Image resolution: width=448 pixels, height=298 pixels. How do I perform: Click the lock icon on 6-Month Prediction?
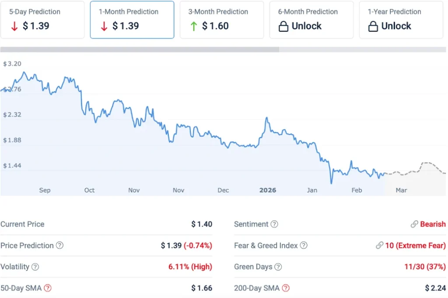pyautogui.click(x=284, y=26)
